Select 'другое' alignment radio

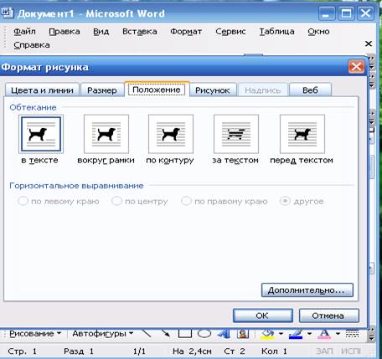pyautogui.click(x=285, y=201)
